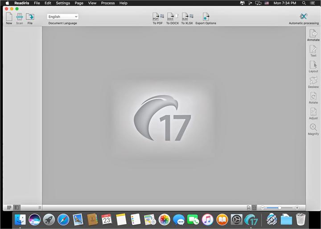Click the Scan toolbar icon
The height and width of the screenshot is (229, 321).
pos(20,18)
